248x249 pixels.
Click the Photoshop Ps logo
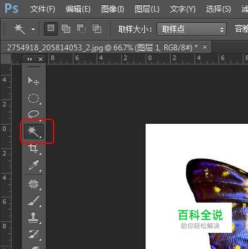(12, 8)
